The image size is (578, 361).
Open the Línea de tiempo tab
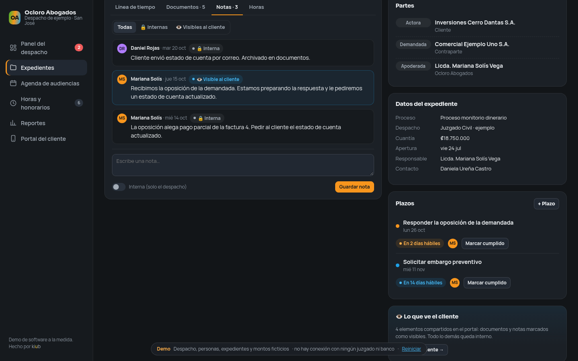pyautogui.click(x=135, y=7)
